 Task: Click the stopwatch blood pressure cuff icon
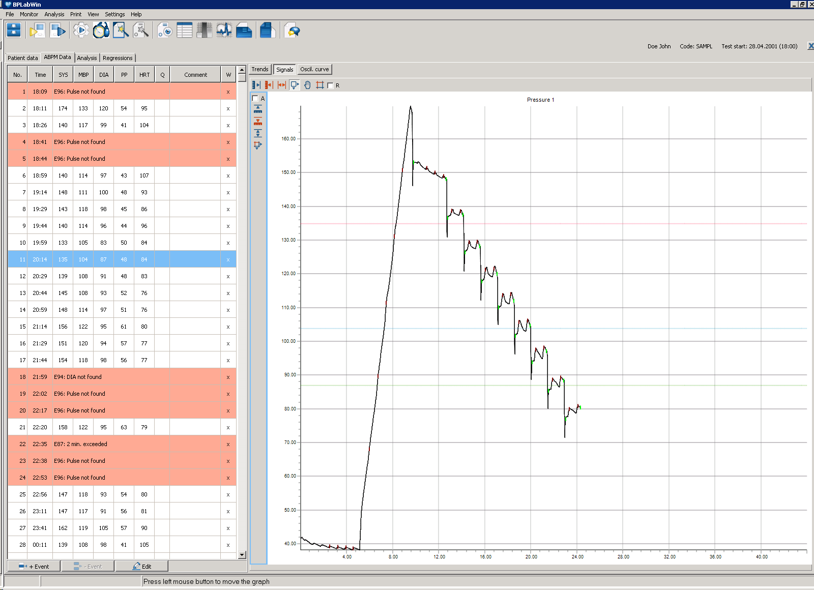pos(101,31)
